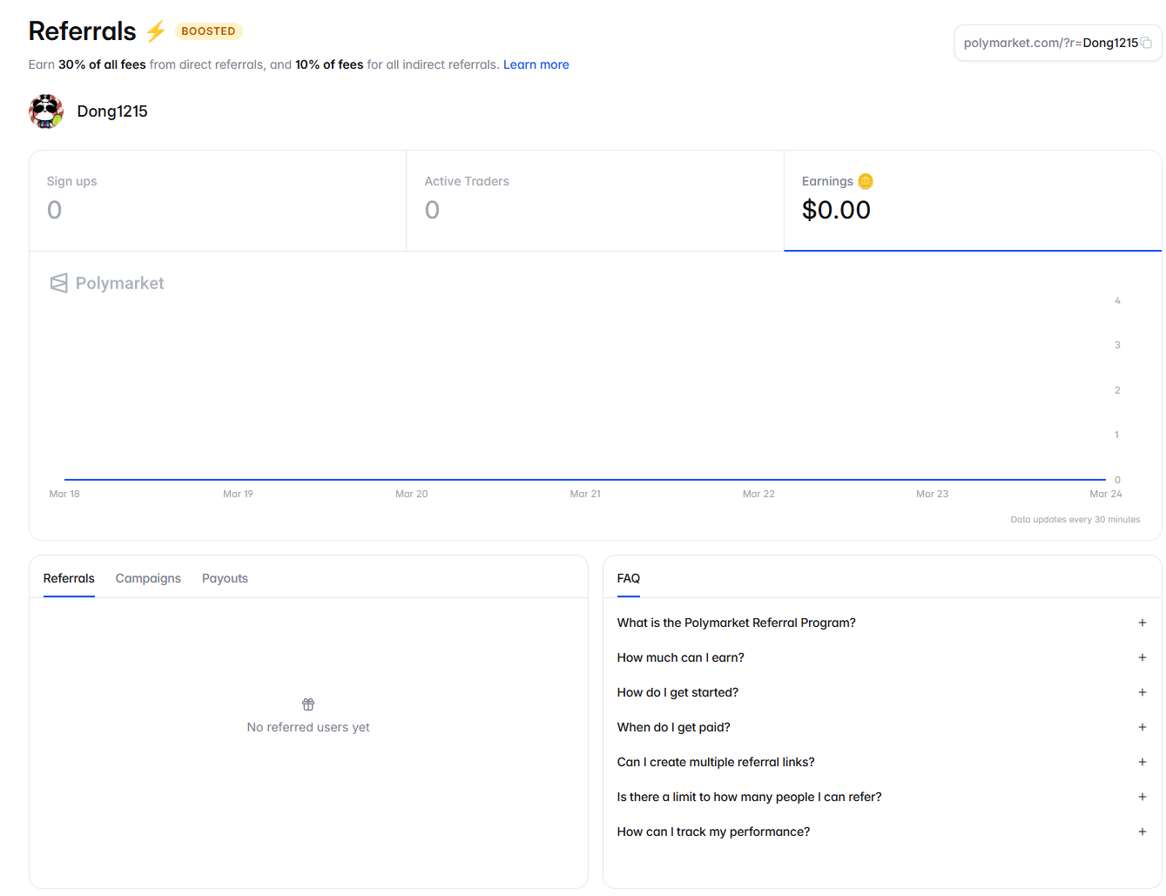The height and width of the screenshot is (896, 1166).
Task: Select the Referrals tab
Action: [x=69, y=578]
